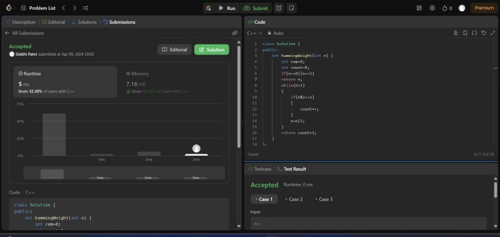This screenshot has width=500, height=237.
Task: Open the C++ language dropdown
Action: [x=254, y=33]
